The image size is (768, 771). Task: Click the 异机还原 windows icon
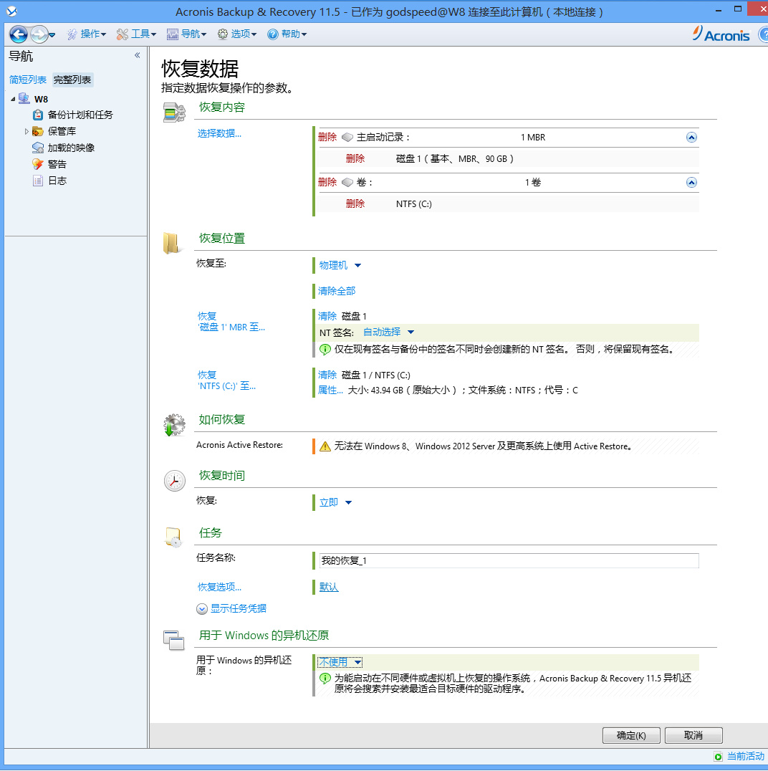tap(173, 640)
